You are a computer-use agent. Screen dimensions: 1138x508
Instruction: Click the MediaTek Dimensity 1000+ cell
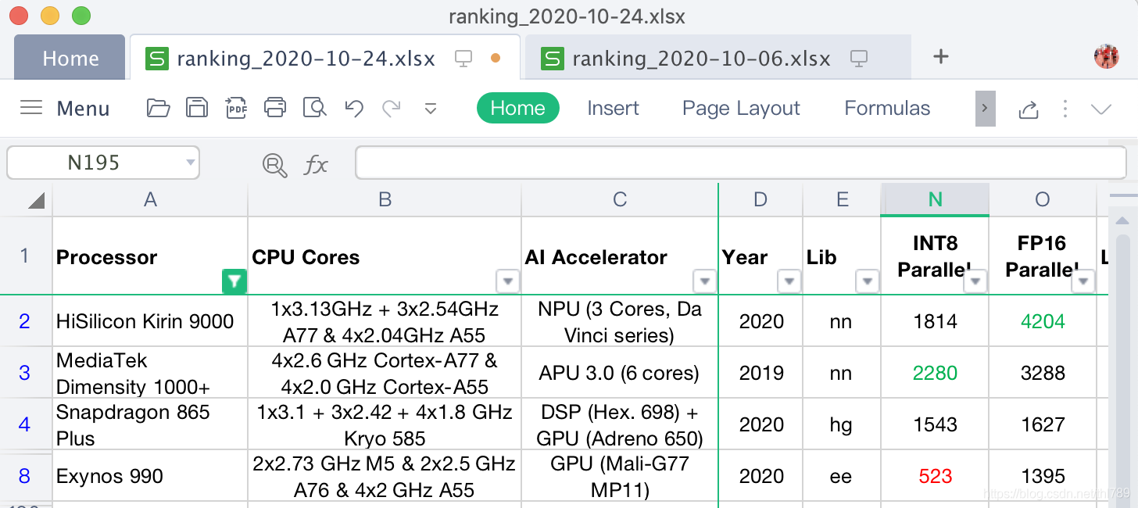pyautogui.click(x=150, y=373)
